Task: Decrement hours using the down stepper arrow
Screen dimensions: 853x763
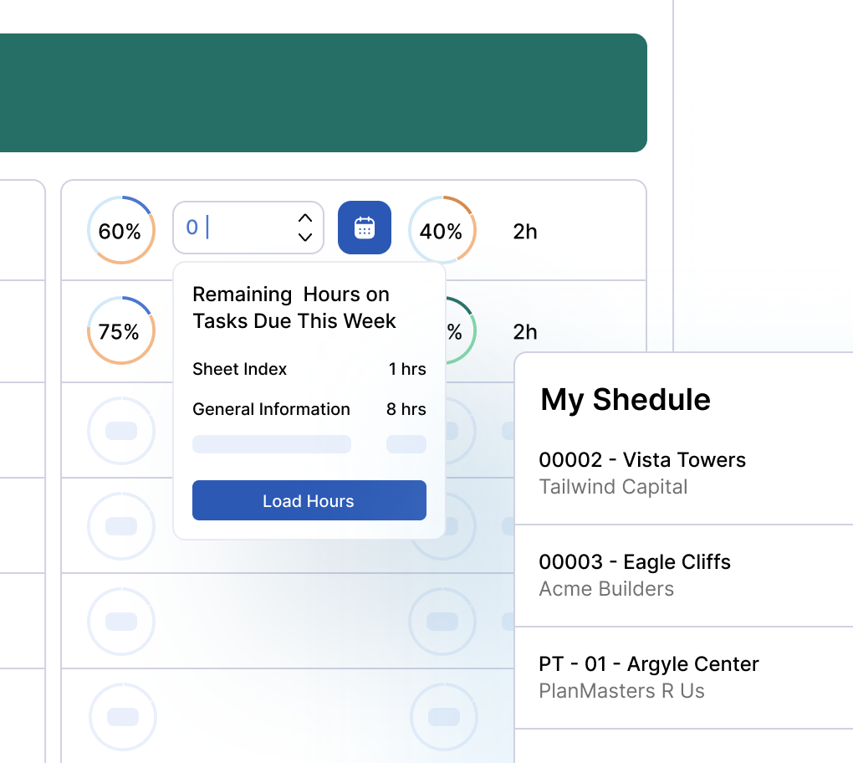Action: click(305, 238)
